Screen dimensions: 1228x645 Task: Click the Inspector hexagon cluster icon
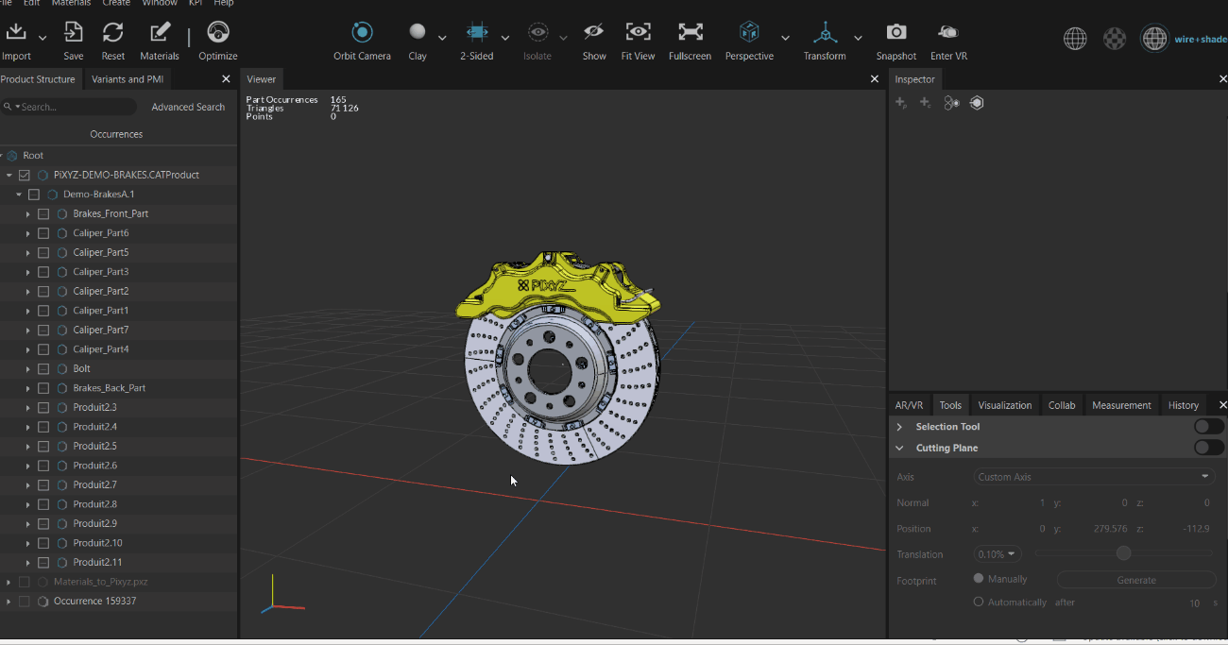pyautogui.click(x=951, y=103)
